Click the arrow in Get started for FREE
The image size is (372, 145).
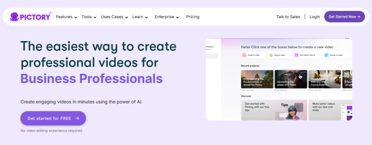tap(77, 118)
